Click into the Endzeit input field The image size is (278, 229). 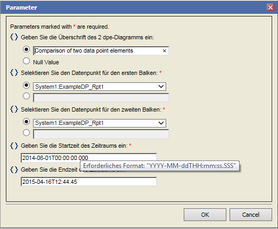tap(88, 182)
